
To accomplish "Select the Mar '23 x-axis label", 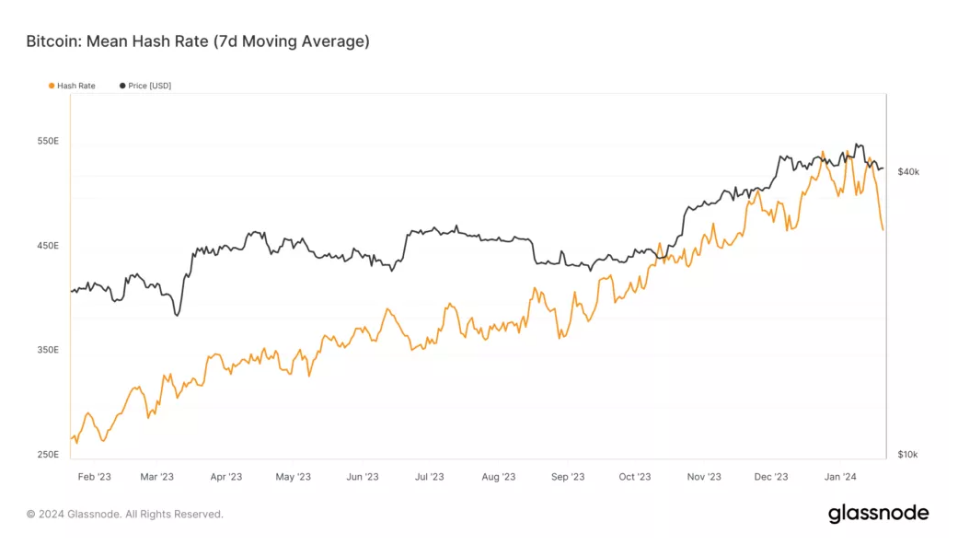I will [x=156, y=477].
